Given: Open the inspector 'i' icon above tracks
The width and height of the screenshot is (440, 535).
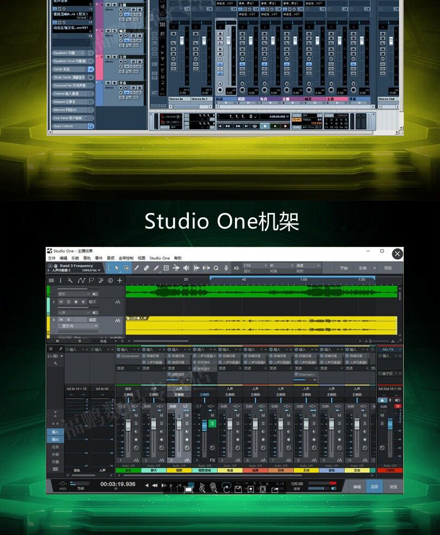Looking at the screenshot, I should pyautogui.click(x=61, y=280).
